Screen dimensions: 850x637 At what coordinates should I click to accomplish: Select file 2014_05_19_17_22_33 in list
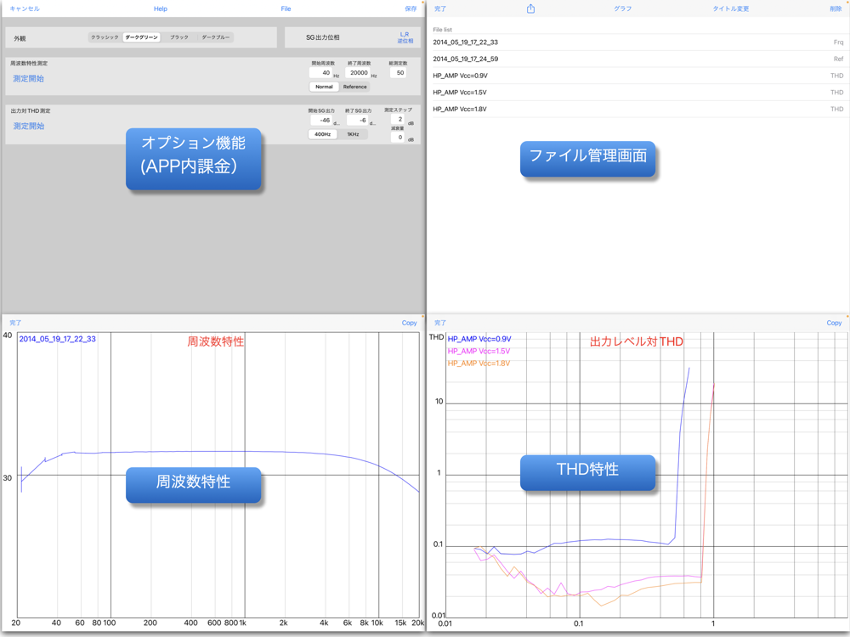(638, 42)
